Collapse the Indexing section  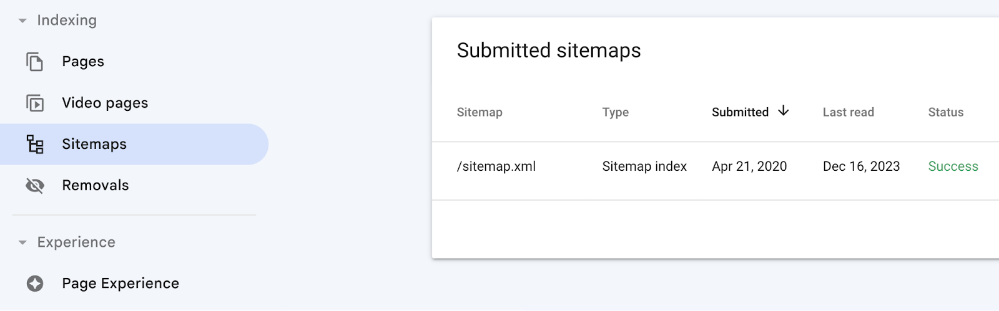tap(22, 21)
